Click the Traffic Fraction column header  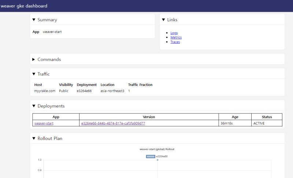point(140,85)
